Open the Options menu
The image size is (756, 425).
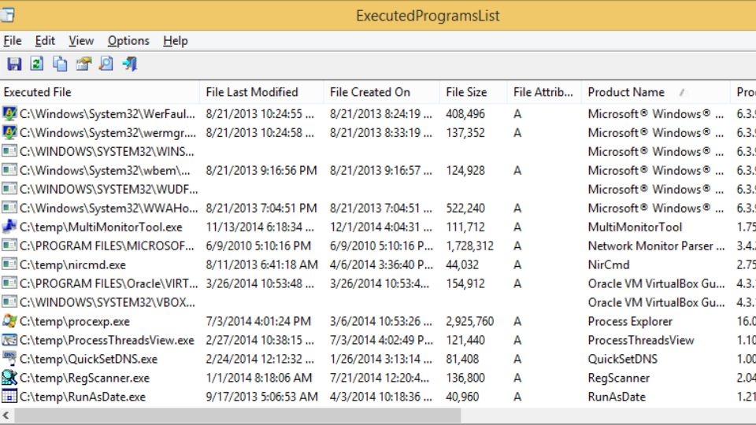(128, 41)
